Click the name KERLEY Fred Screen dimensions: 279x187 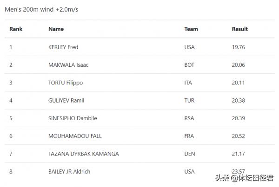[63, 47]
